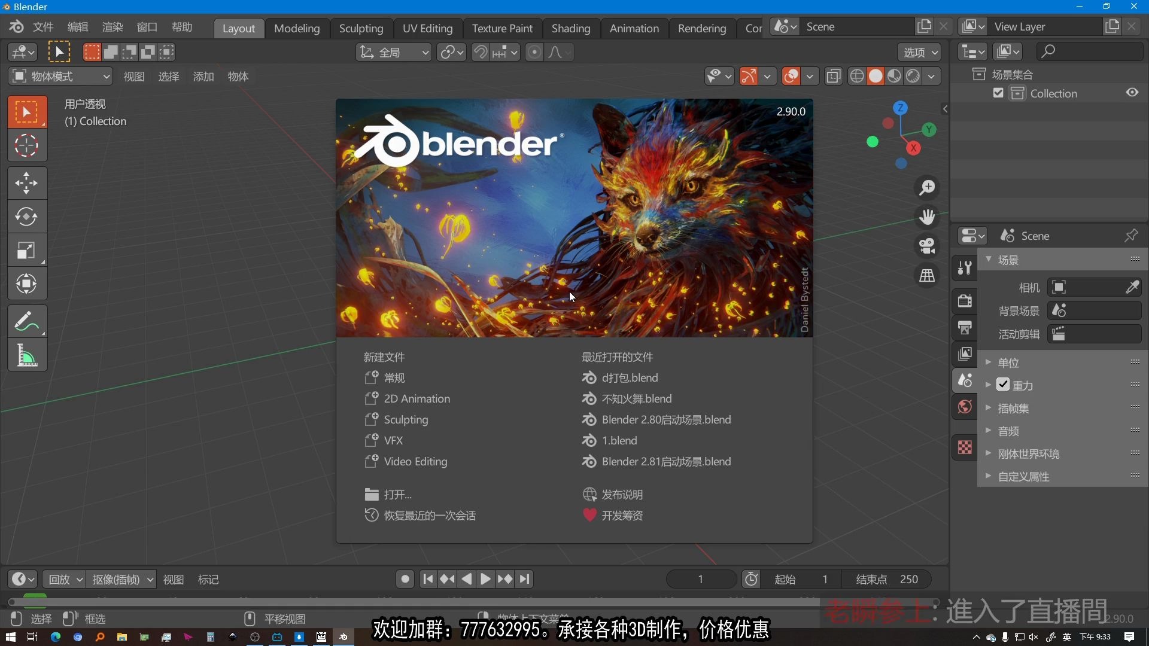
Task: Click the pan view hand icon
Action: tap(927, 217)
